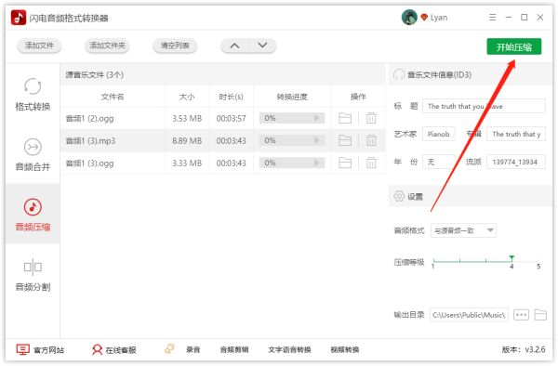The height and width of the screenshot is (366, 558).
Task: Click the headphone icon beside 音乐文件信息
Action: 399,74
